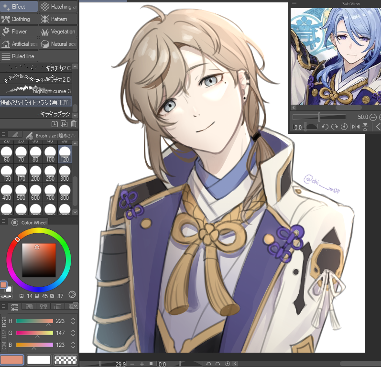Click the G value stepper arrows

coord(73,333)
